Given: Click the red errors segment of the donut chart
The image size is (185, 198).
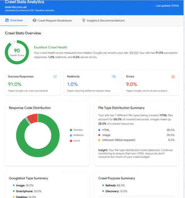Looking at the screenshot, I should tap(33, 118).
